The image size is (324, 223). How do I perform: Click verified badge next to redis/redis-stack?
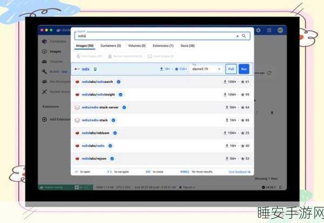tap(113, 120)
